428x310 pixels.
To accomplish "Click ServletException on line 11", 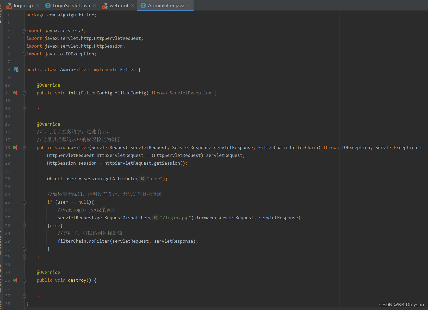I will [190, 93].
